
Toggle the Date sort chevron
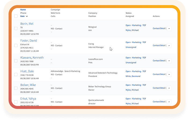[x=27, y=16]
